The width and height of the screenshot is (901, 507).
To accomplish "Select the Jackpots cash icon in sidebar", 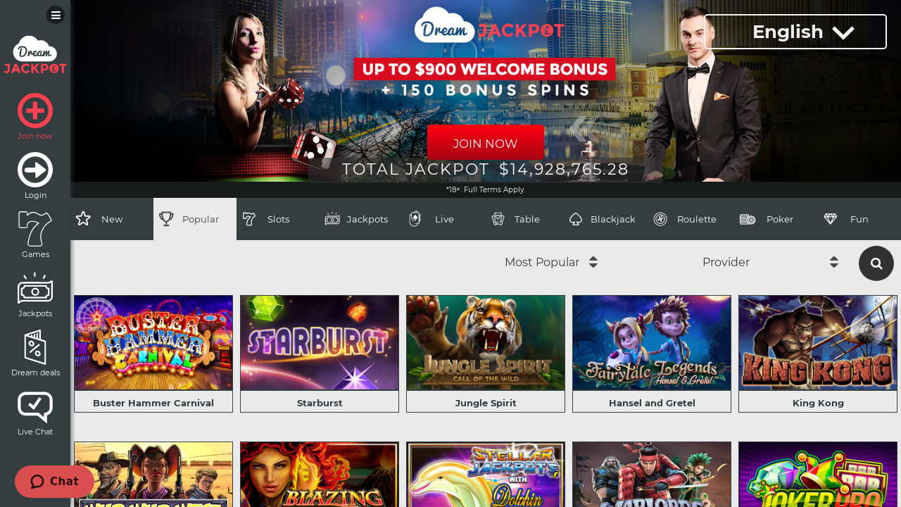I will [35, 289].
